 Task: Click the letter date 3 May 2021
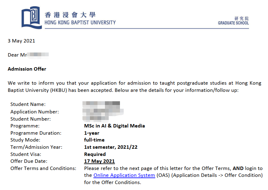click(x=21, y=41)
